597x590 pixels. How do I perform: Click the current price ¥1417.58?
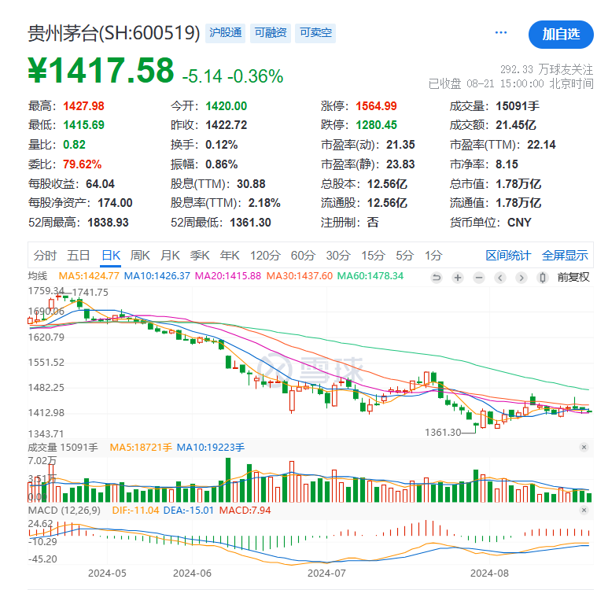coord(101,71)
